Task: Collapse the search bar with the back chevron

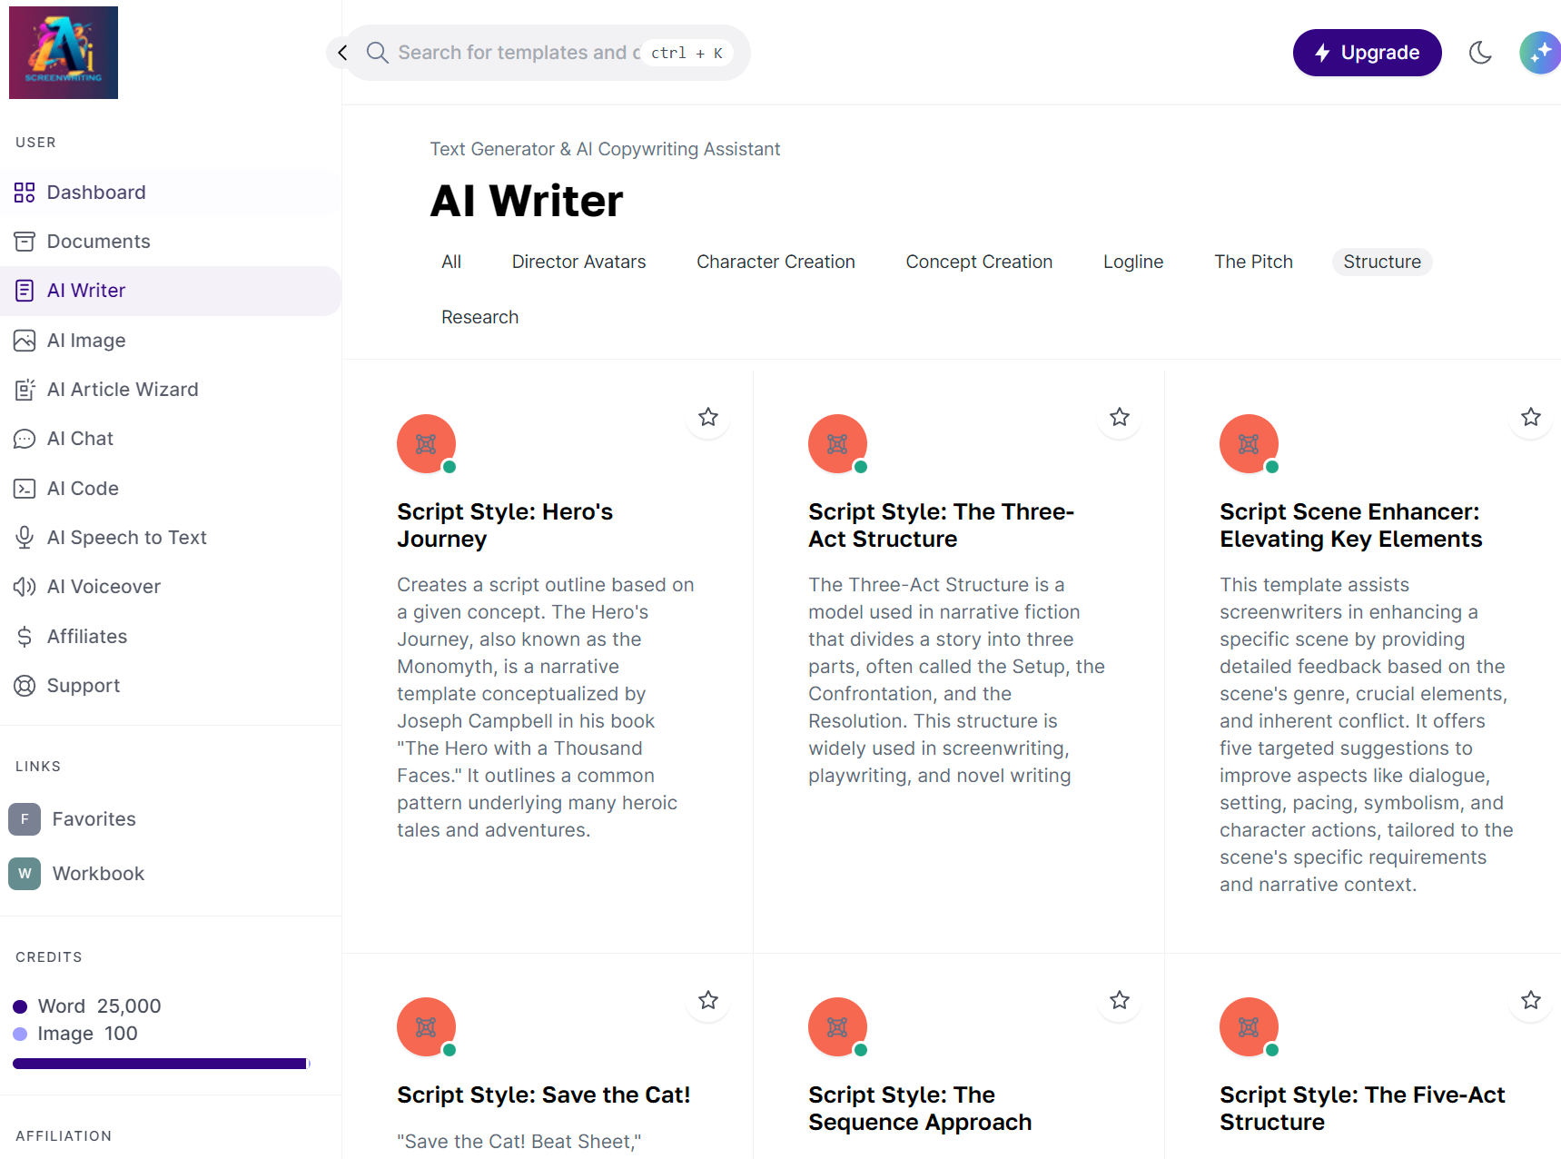Action: [342, 52]
